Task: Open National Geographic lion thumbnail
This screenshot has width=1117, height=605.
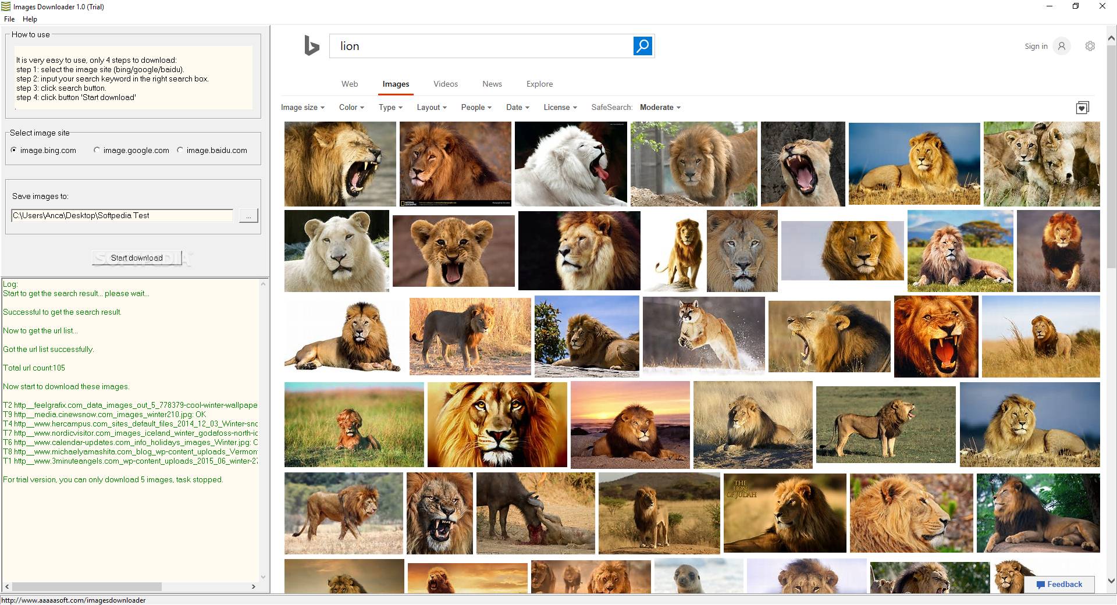Action: (x=455, y=164)
